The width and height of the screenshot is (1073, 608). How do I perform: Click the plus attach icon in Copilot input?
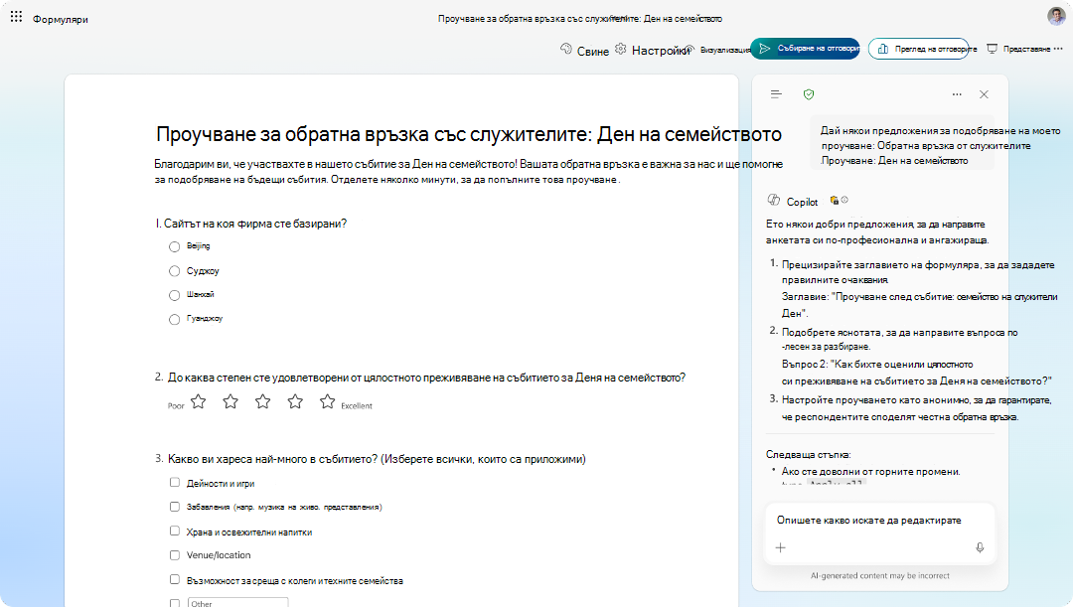point(781,547)
